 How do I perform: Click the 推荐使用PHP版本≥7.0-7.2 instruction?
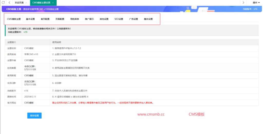click(67, 48)
